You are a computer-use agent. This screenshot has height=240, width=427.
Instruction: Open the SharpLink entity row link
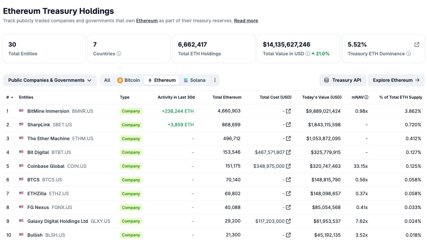click(x=39, y=125)
